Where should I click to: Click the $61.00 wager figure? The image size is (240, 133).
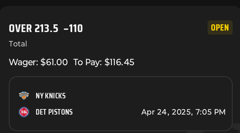tap(54, 62)
